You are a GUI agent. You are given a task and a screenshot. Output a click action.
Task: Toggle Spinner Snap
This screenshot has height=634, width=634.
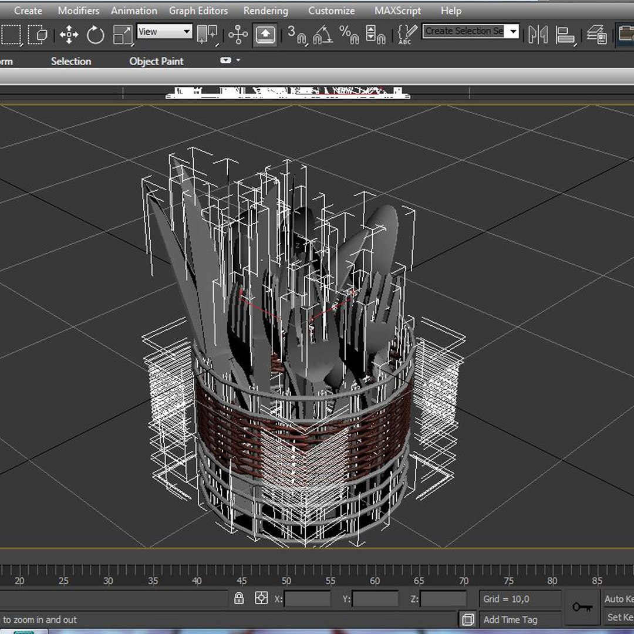(375, 35)
